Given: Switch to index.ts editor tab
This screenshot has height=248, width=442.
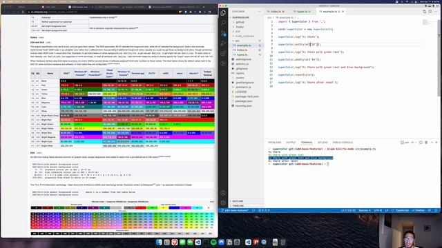Looking at the screenshot, I should (x=276, y=12).
